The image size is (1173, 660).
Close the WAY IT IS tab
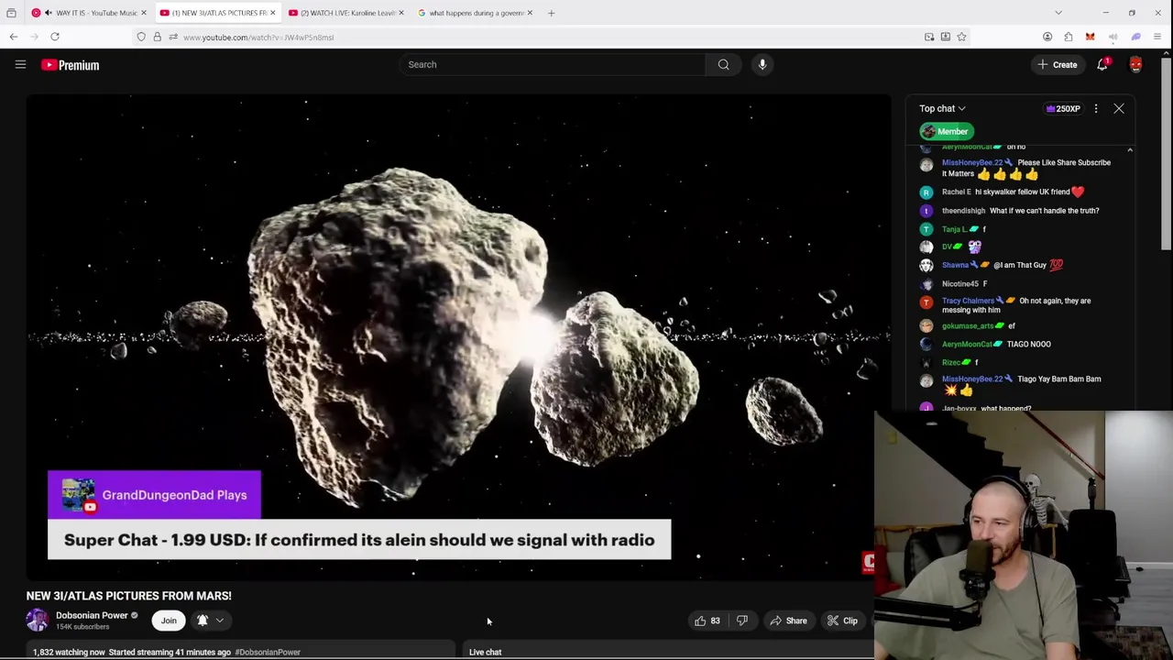pyautogui.click(x=143, y=13)
